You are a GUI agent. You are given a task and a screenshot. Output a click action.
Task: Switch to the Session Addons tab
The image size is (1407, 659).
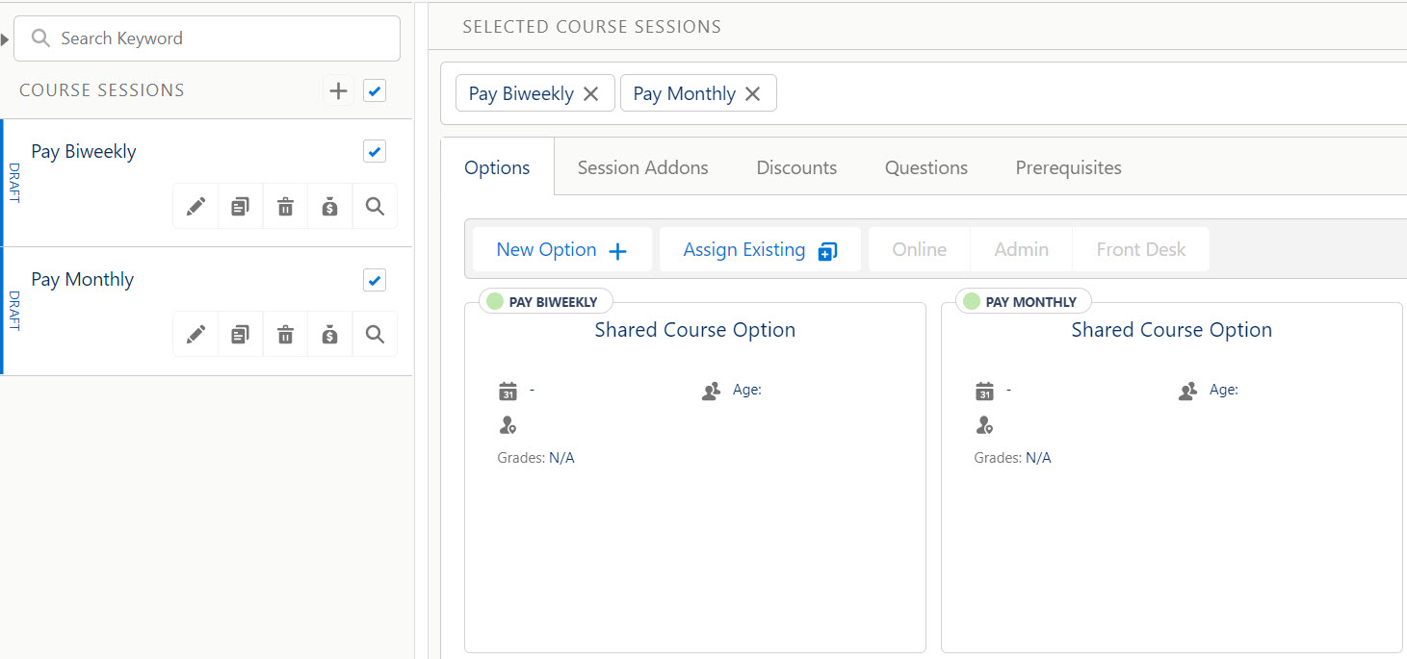(642, 166)
